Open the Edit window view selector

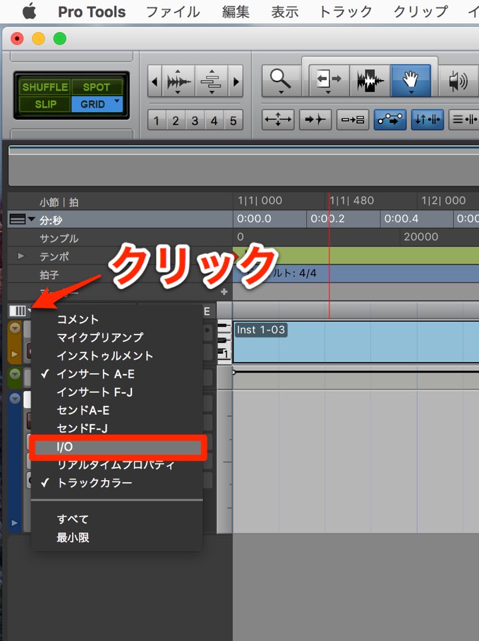click(x=20, y=310)
